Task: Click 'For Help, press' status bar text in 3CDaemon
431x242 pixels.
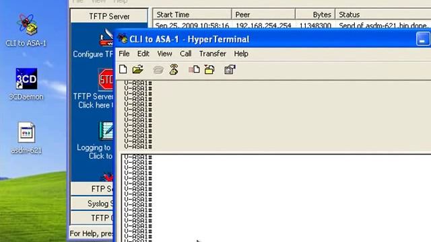Action: (x=91, y=233)
